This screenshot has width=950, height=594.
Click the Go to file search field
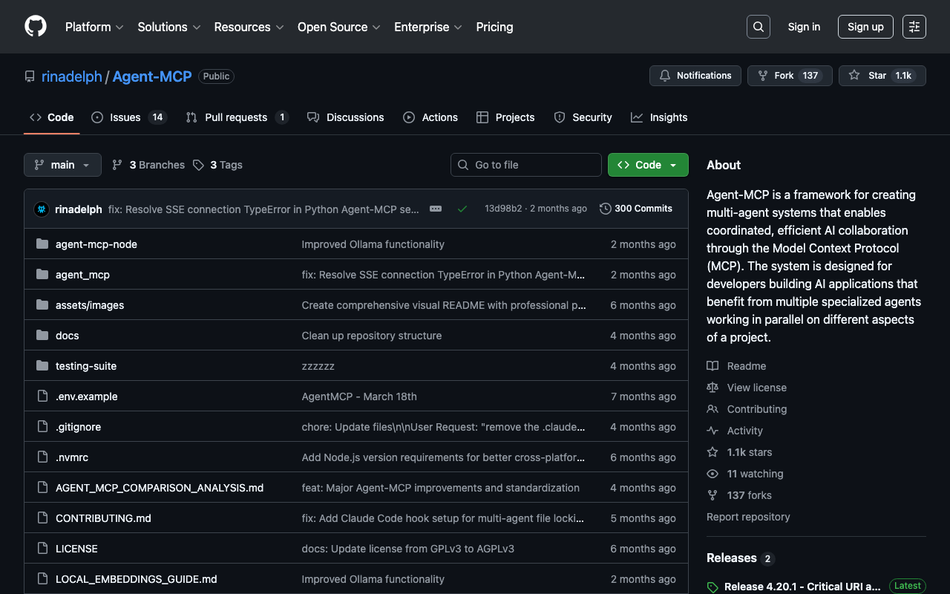526,165
